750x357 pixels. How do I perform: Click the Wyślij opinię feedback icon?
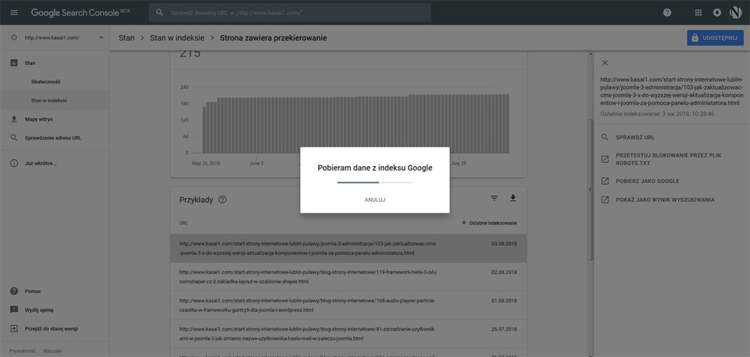14,309
